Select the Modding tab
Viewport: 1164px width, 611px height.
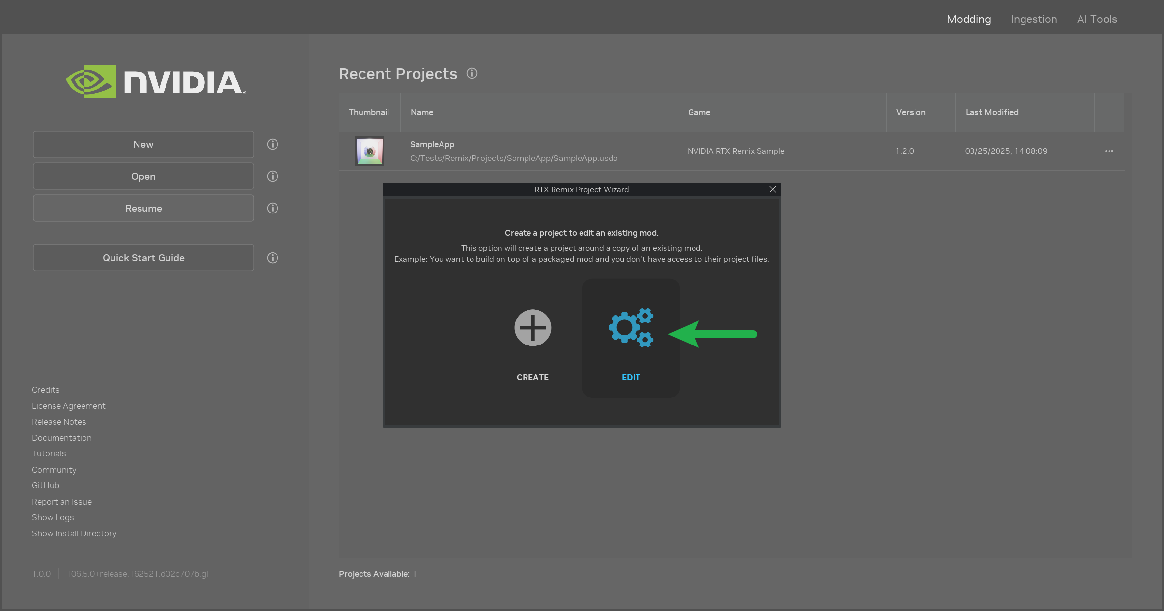[969, 19]
